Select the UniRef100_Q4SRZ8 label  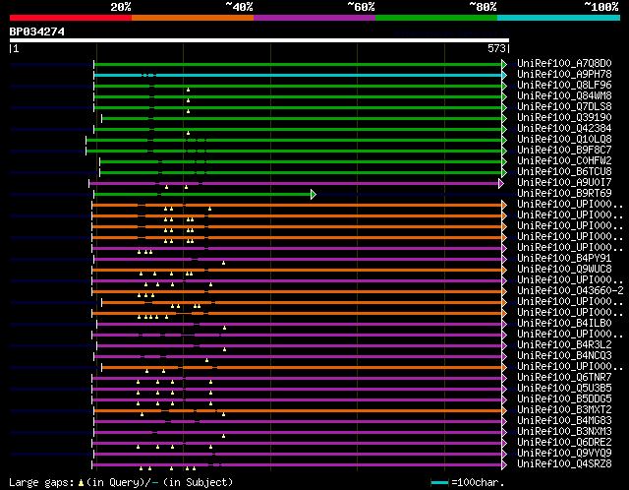[x=564, y=464]
